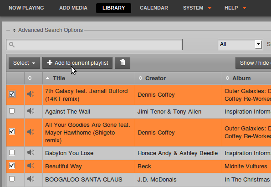Open the All filter combo box
The height and width of the screenshot is (187, 271).
point(240,44)
